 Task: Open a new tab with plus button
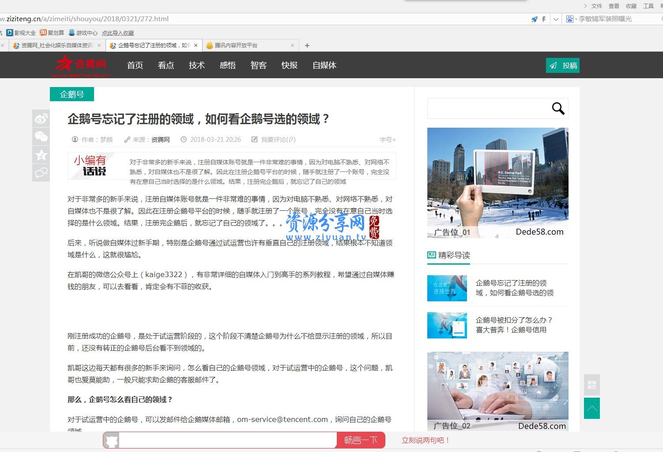click(307, 45)
